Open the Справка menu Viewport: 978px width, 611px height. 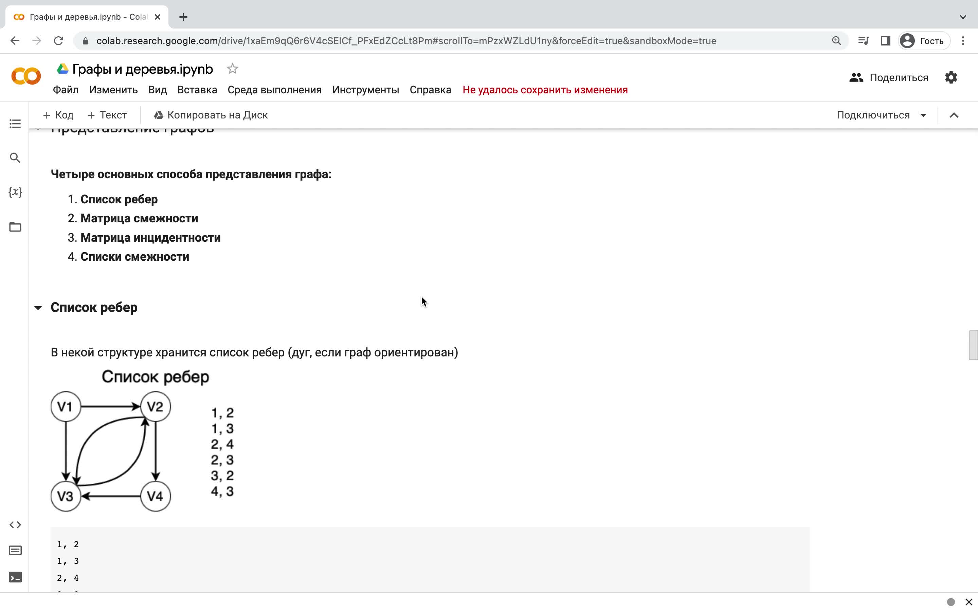click(x=430, y=90)
